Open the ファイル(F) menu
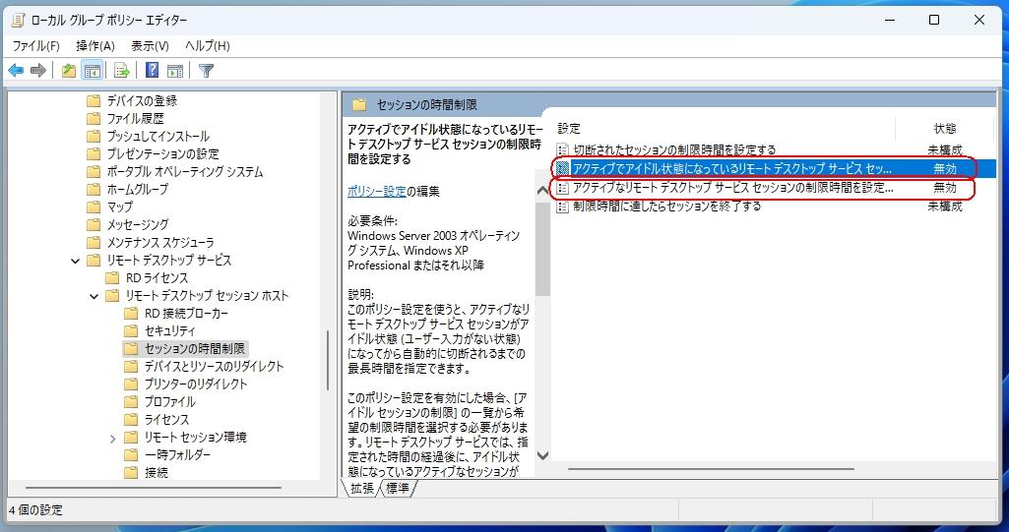This screenshot has height=532, width=1009. 36,45
